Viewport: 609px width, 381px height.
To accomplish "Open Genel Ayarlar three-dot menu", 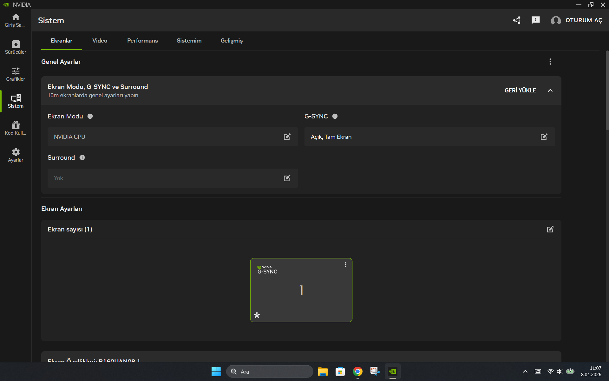I will (x=550, y=62).
